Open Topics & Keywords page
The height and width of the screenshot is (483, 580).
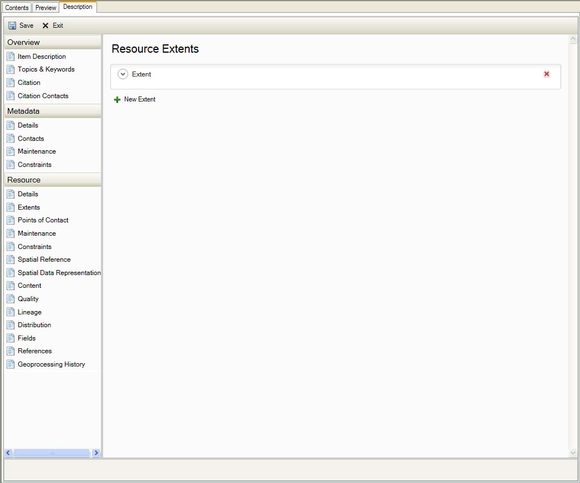point(46,69)
